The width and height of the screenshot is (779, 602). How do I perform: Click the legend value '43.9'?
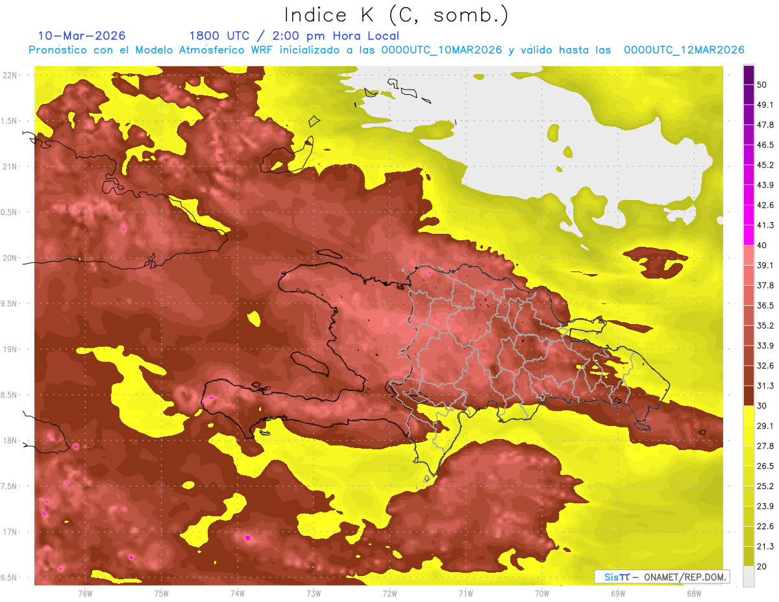pos(765,185)
